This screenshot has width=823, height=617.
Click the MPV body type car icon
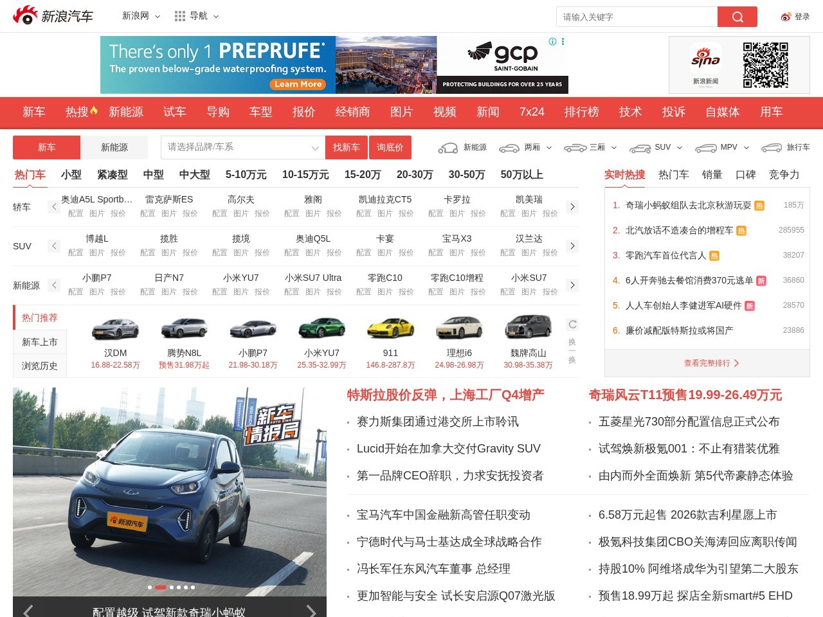(705, 148)
